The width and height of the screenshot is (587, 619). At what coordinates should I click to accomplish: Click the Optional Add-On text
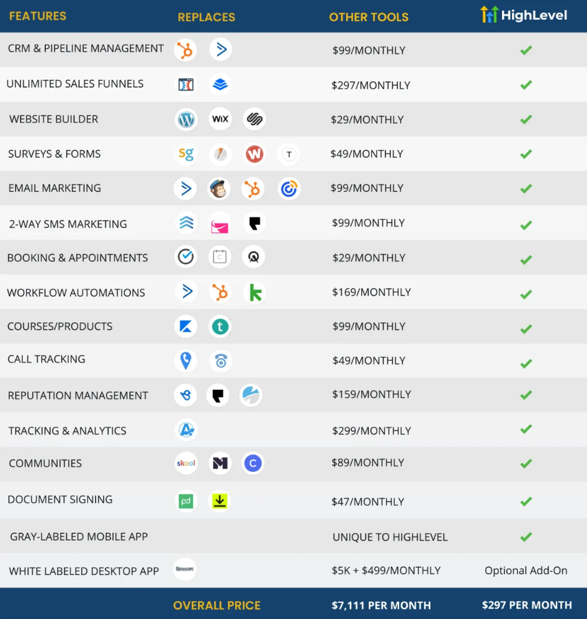point(526,571)
